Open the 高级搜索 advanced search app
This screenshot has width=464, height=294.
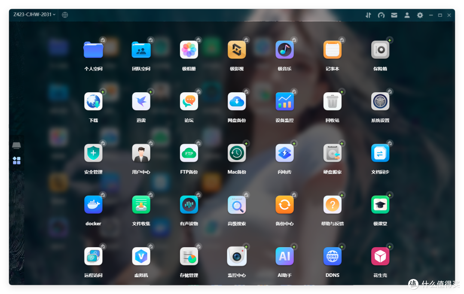237,204
